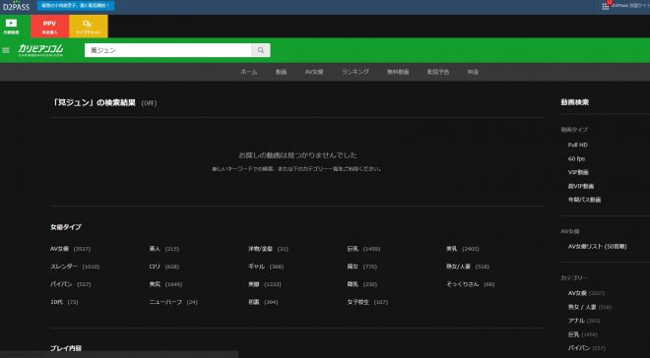Open the 50音順 list link in sidebar

(598, 246)
